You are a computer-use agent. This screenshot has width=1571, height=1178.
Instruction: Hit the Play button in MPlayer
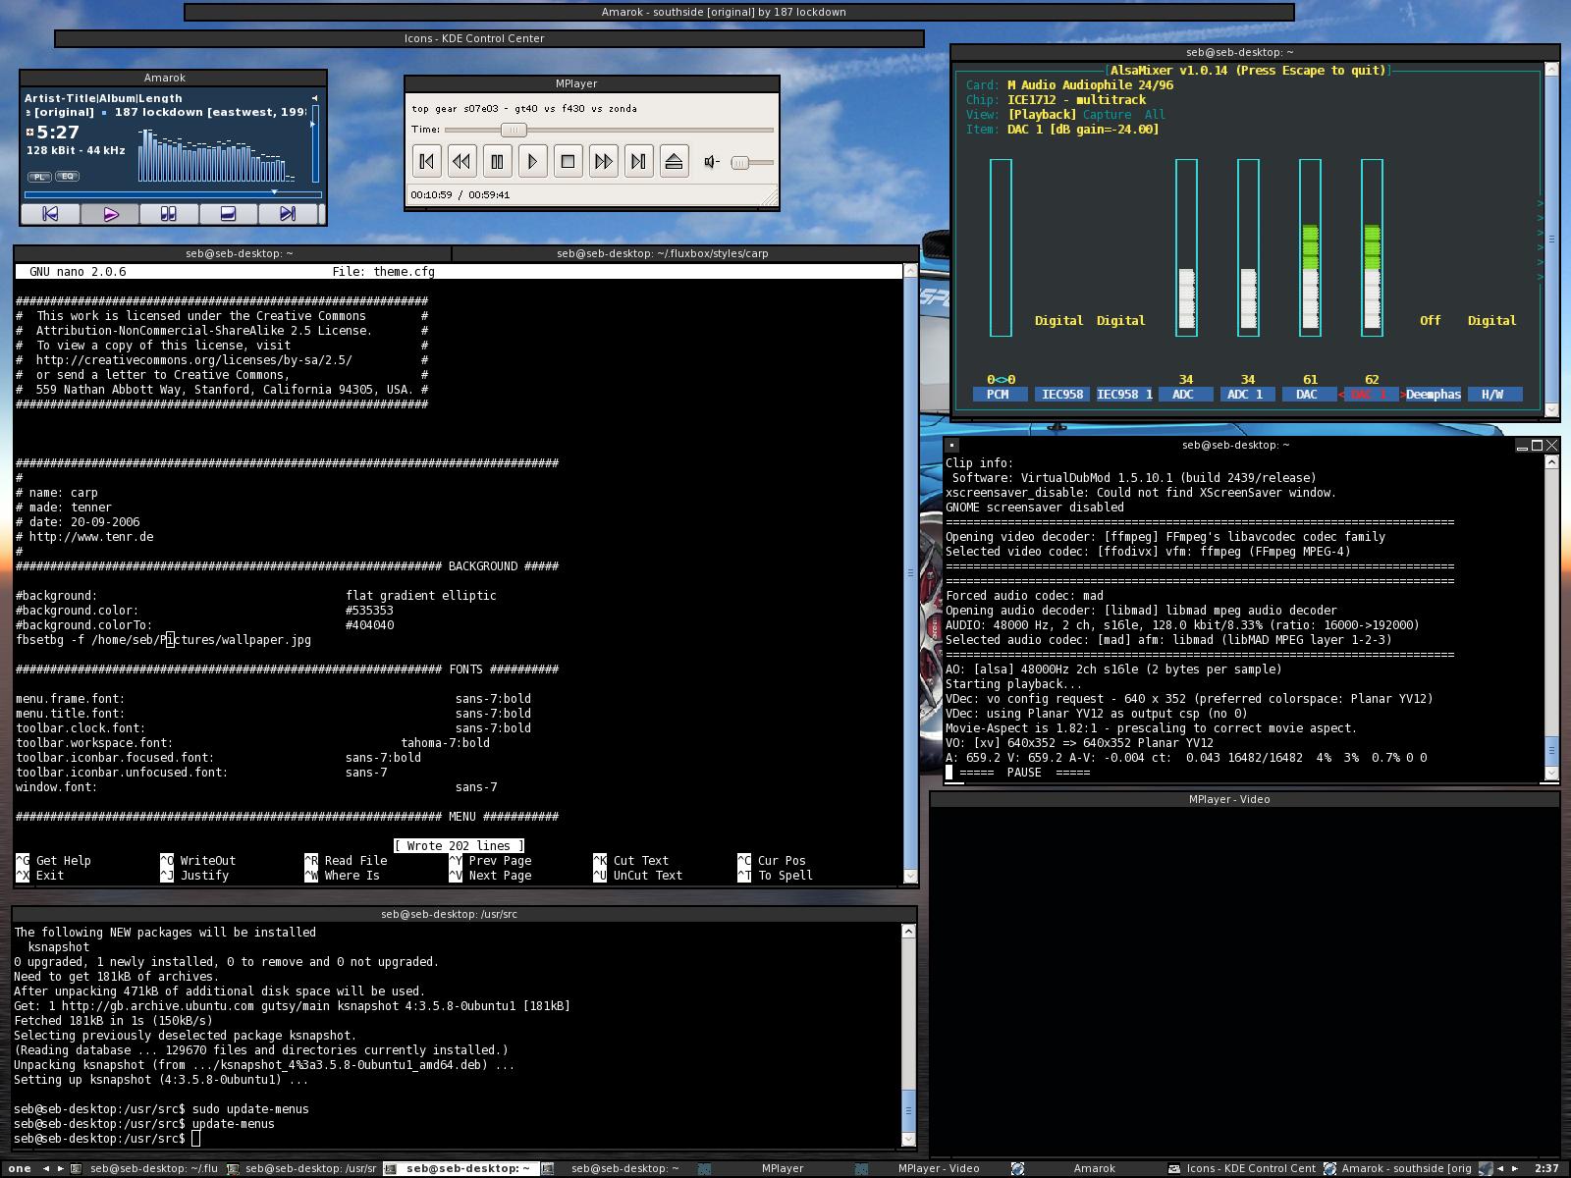coord(532,162)
